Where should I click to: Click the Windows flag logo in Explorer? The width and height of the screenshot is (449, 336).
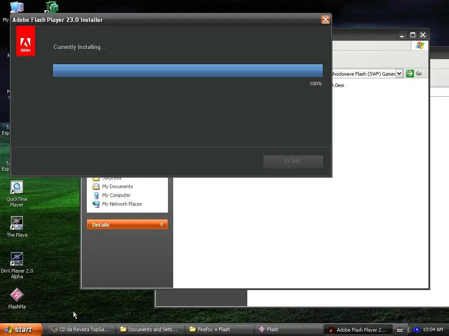[x=420, y=45]
